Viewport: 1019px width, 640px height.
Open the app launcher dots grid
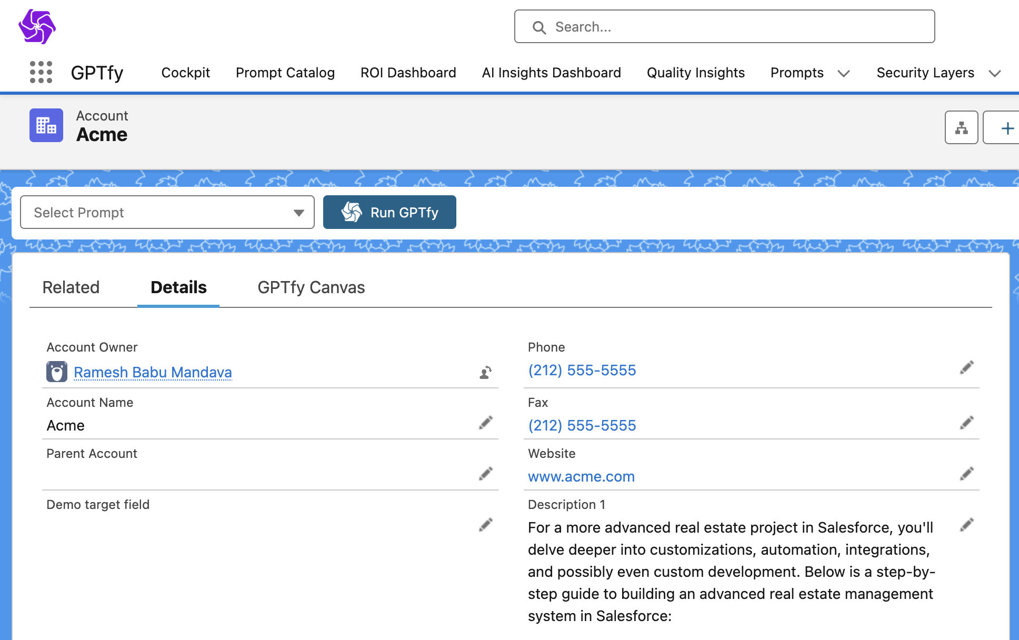coord(41,72)
